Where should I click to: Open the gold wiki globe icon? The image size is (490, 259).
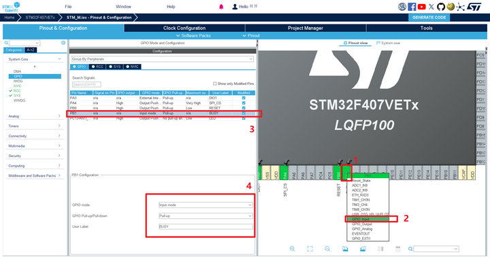(x=451, y=7)
